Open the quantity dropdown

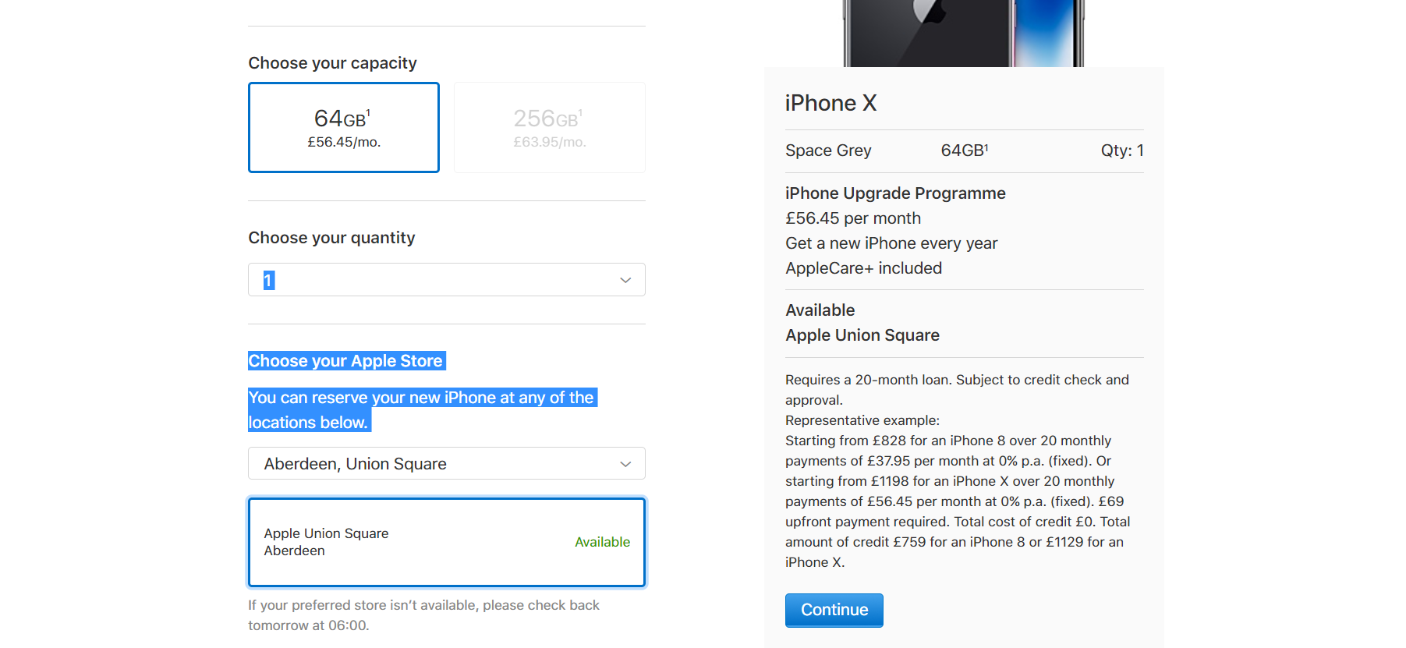(447, 280)
